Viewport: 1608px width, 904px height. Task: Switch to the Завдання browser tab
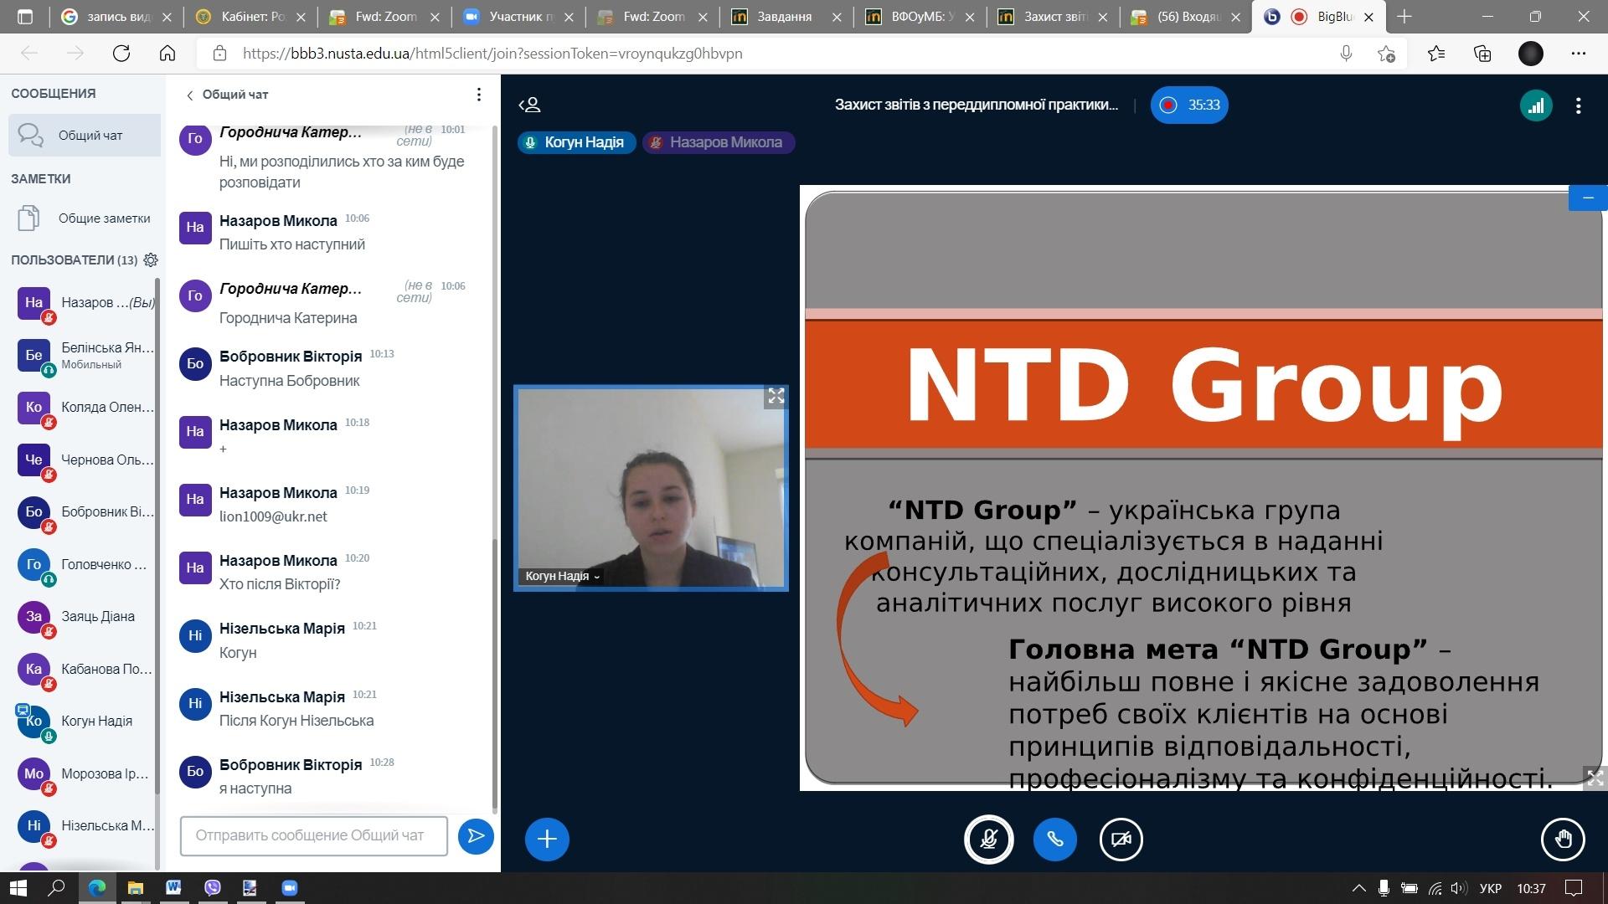coord(785,17)
